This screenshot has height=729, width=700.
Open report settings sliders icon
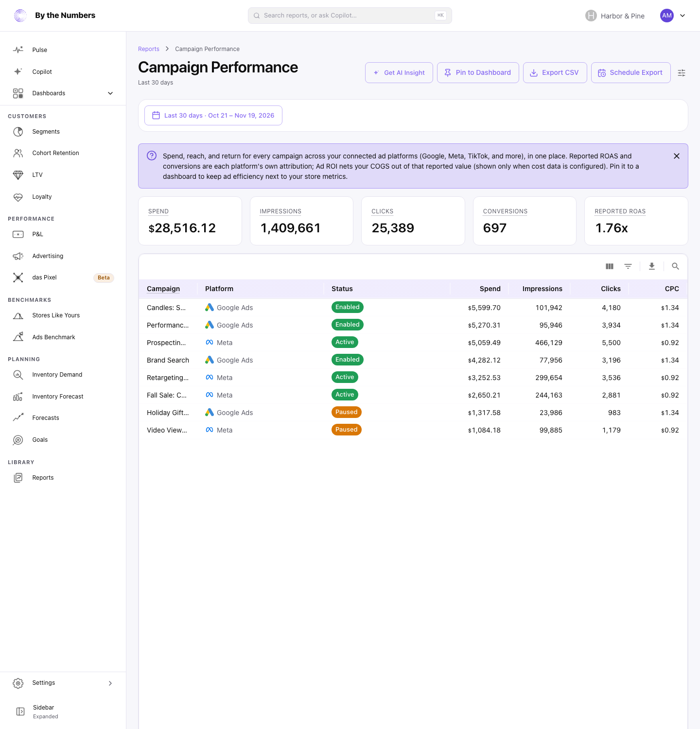682,73
